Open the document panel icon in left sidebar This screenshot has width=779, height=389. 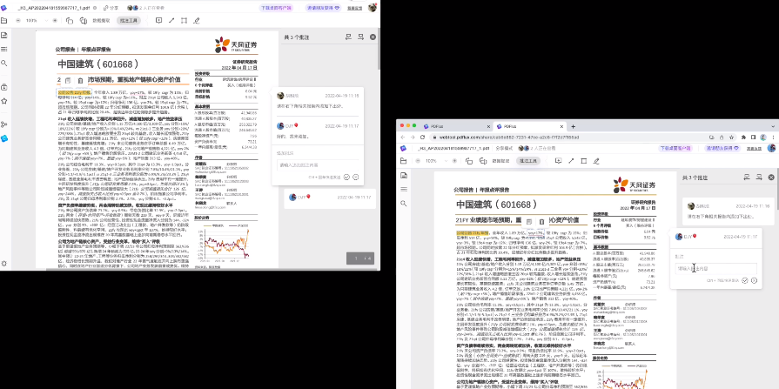pyautogui.click(x=4, y=35)
